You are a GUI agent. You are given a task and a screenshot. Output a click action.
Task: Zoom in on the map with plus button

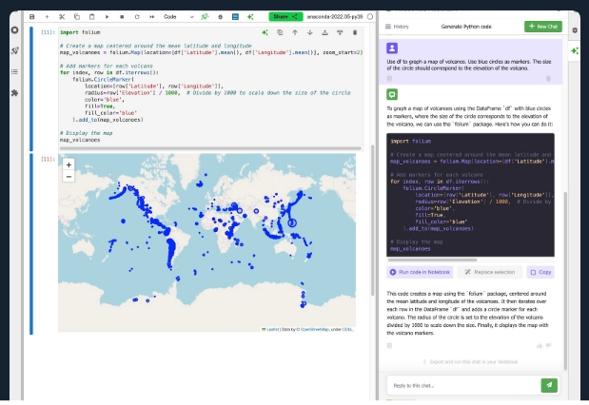pyautogui.click(x=69, y=164)
